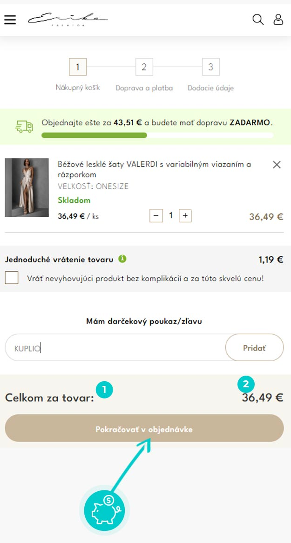Click the Erika Fashion logo
The height and width of the screenshot is (543, 291).
(68, 20)
